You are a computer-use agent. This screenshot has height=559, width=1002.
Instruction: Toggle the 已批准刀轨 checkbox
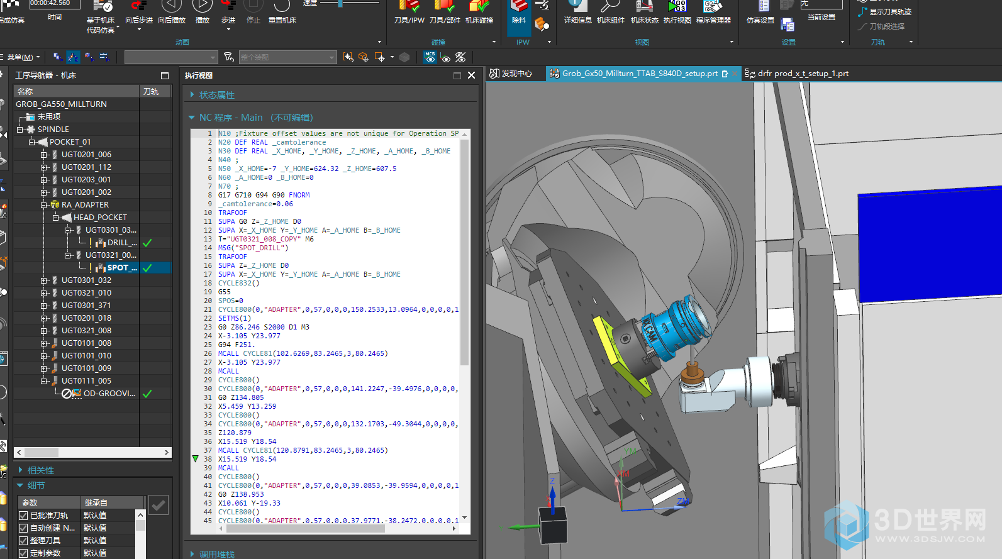(23, 516)
